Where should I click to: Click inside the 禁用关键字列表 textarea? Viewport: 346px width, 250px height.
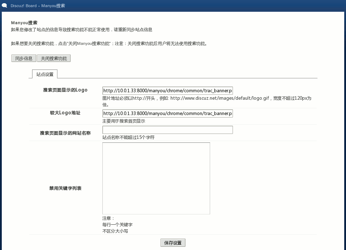(156, 178)
